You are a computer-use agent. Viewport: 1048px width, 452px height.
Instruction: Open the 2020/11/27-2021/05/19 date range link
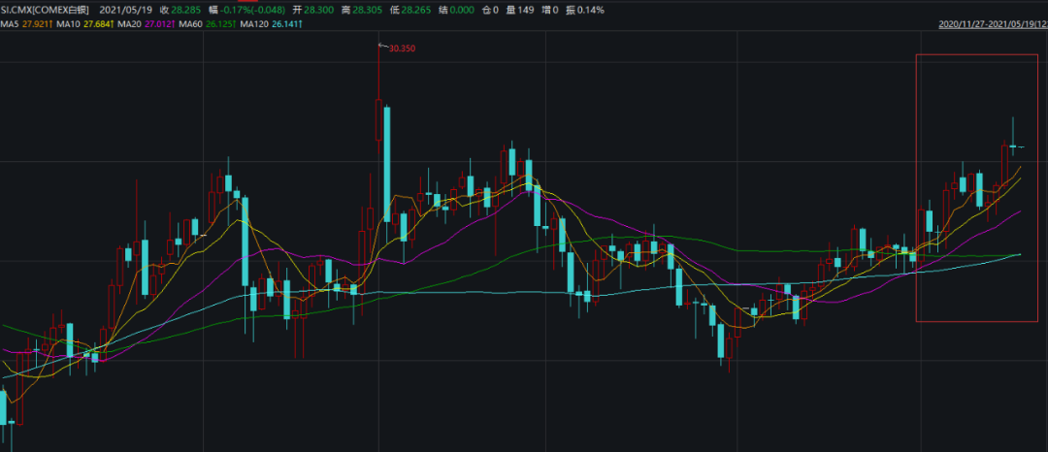point(994,24)
